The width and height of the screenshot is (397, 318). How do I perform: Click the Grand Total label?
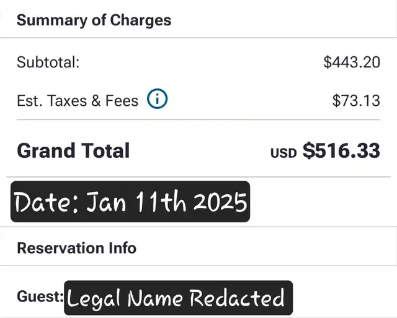(x=73, y=150)
